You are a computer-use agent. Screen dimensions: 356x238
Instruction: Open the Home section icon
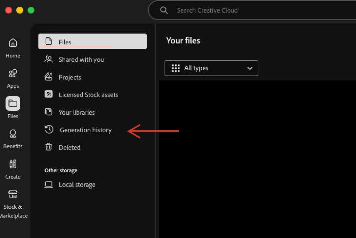pos(13,42)
